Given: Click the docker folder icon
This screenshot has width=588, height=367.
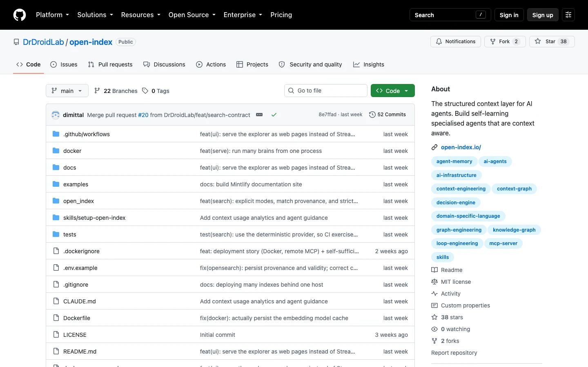Looking at the screenshot, I should point(56,150).
